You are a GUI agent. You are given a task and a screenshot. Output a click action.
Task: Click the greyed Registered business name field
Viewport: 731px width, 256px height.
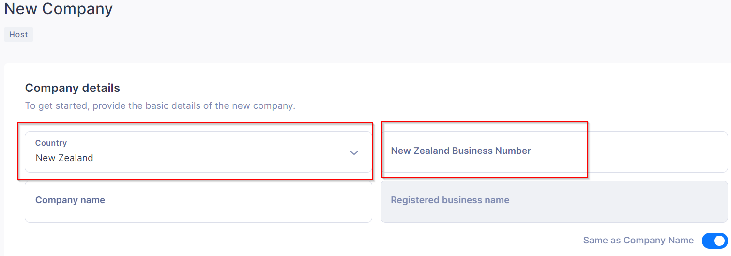tap(554, 201)
